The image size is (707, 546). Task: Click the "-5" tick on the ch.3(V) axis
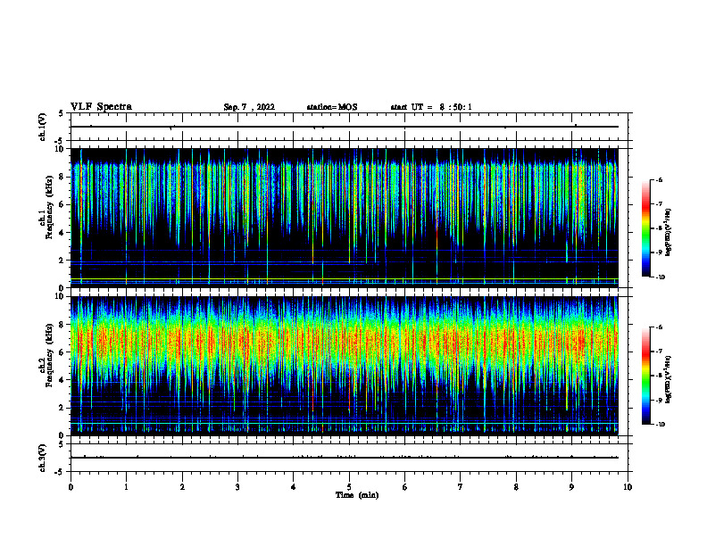coord(60,472)
